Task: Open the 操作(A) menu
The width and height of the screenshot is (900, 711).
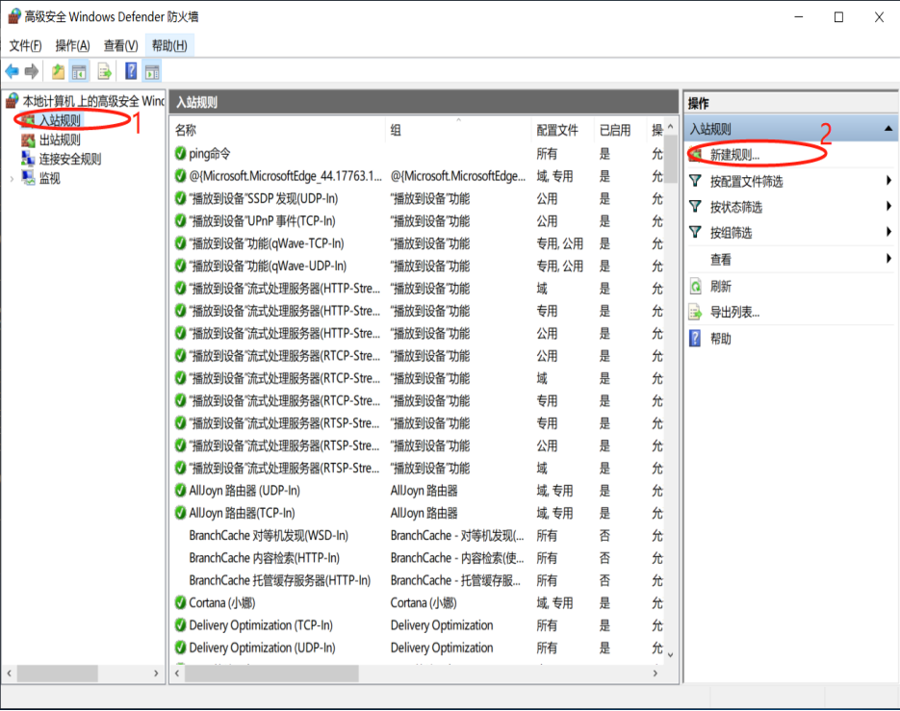Action: coord(72,45)
